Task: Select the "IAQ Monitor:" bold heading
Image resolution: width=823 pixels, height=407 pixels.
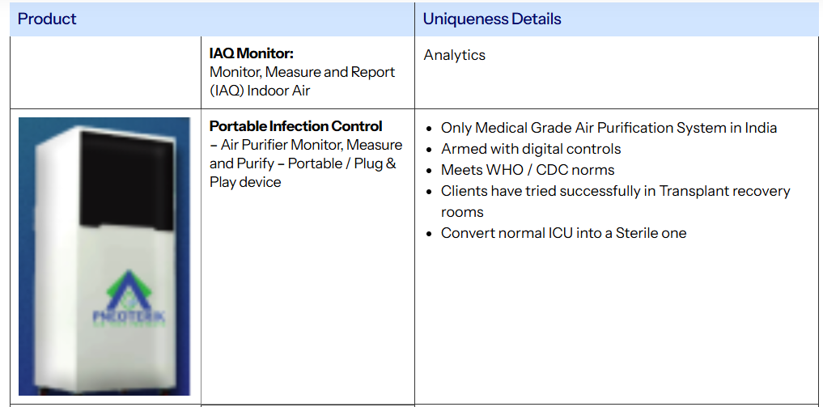Action: (x=251, y=54)
